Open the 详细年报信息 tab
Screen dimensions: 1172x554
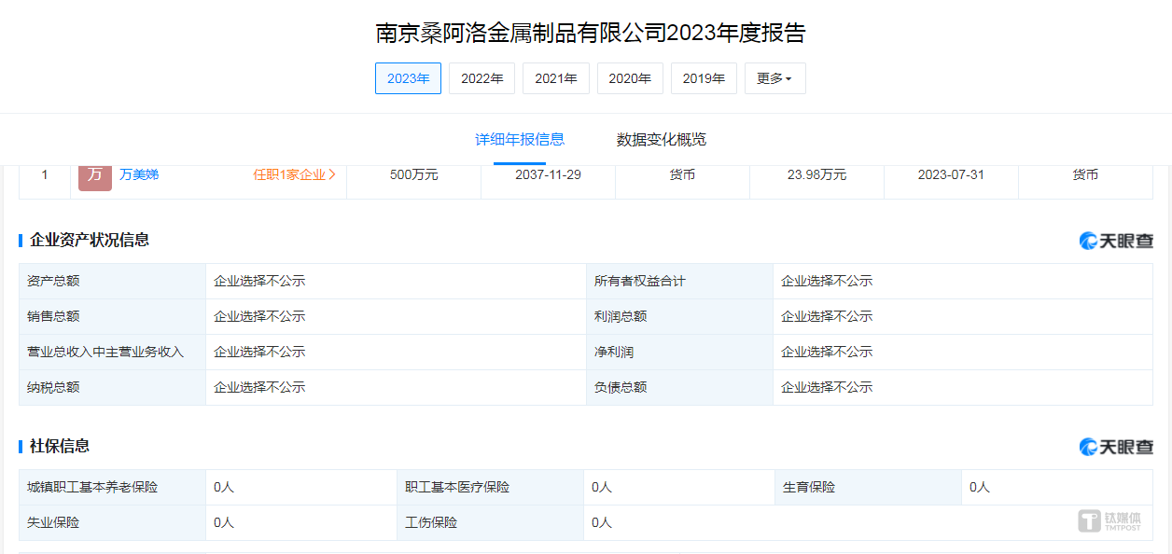(520, 140)
